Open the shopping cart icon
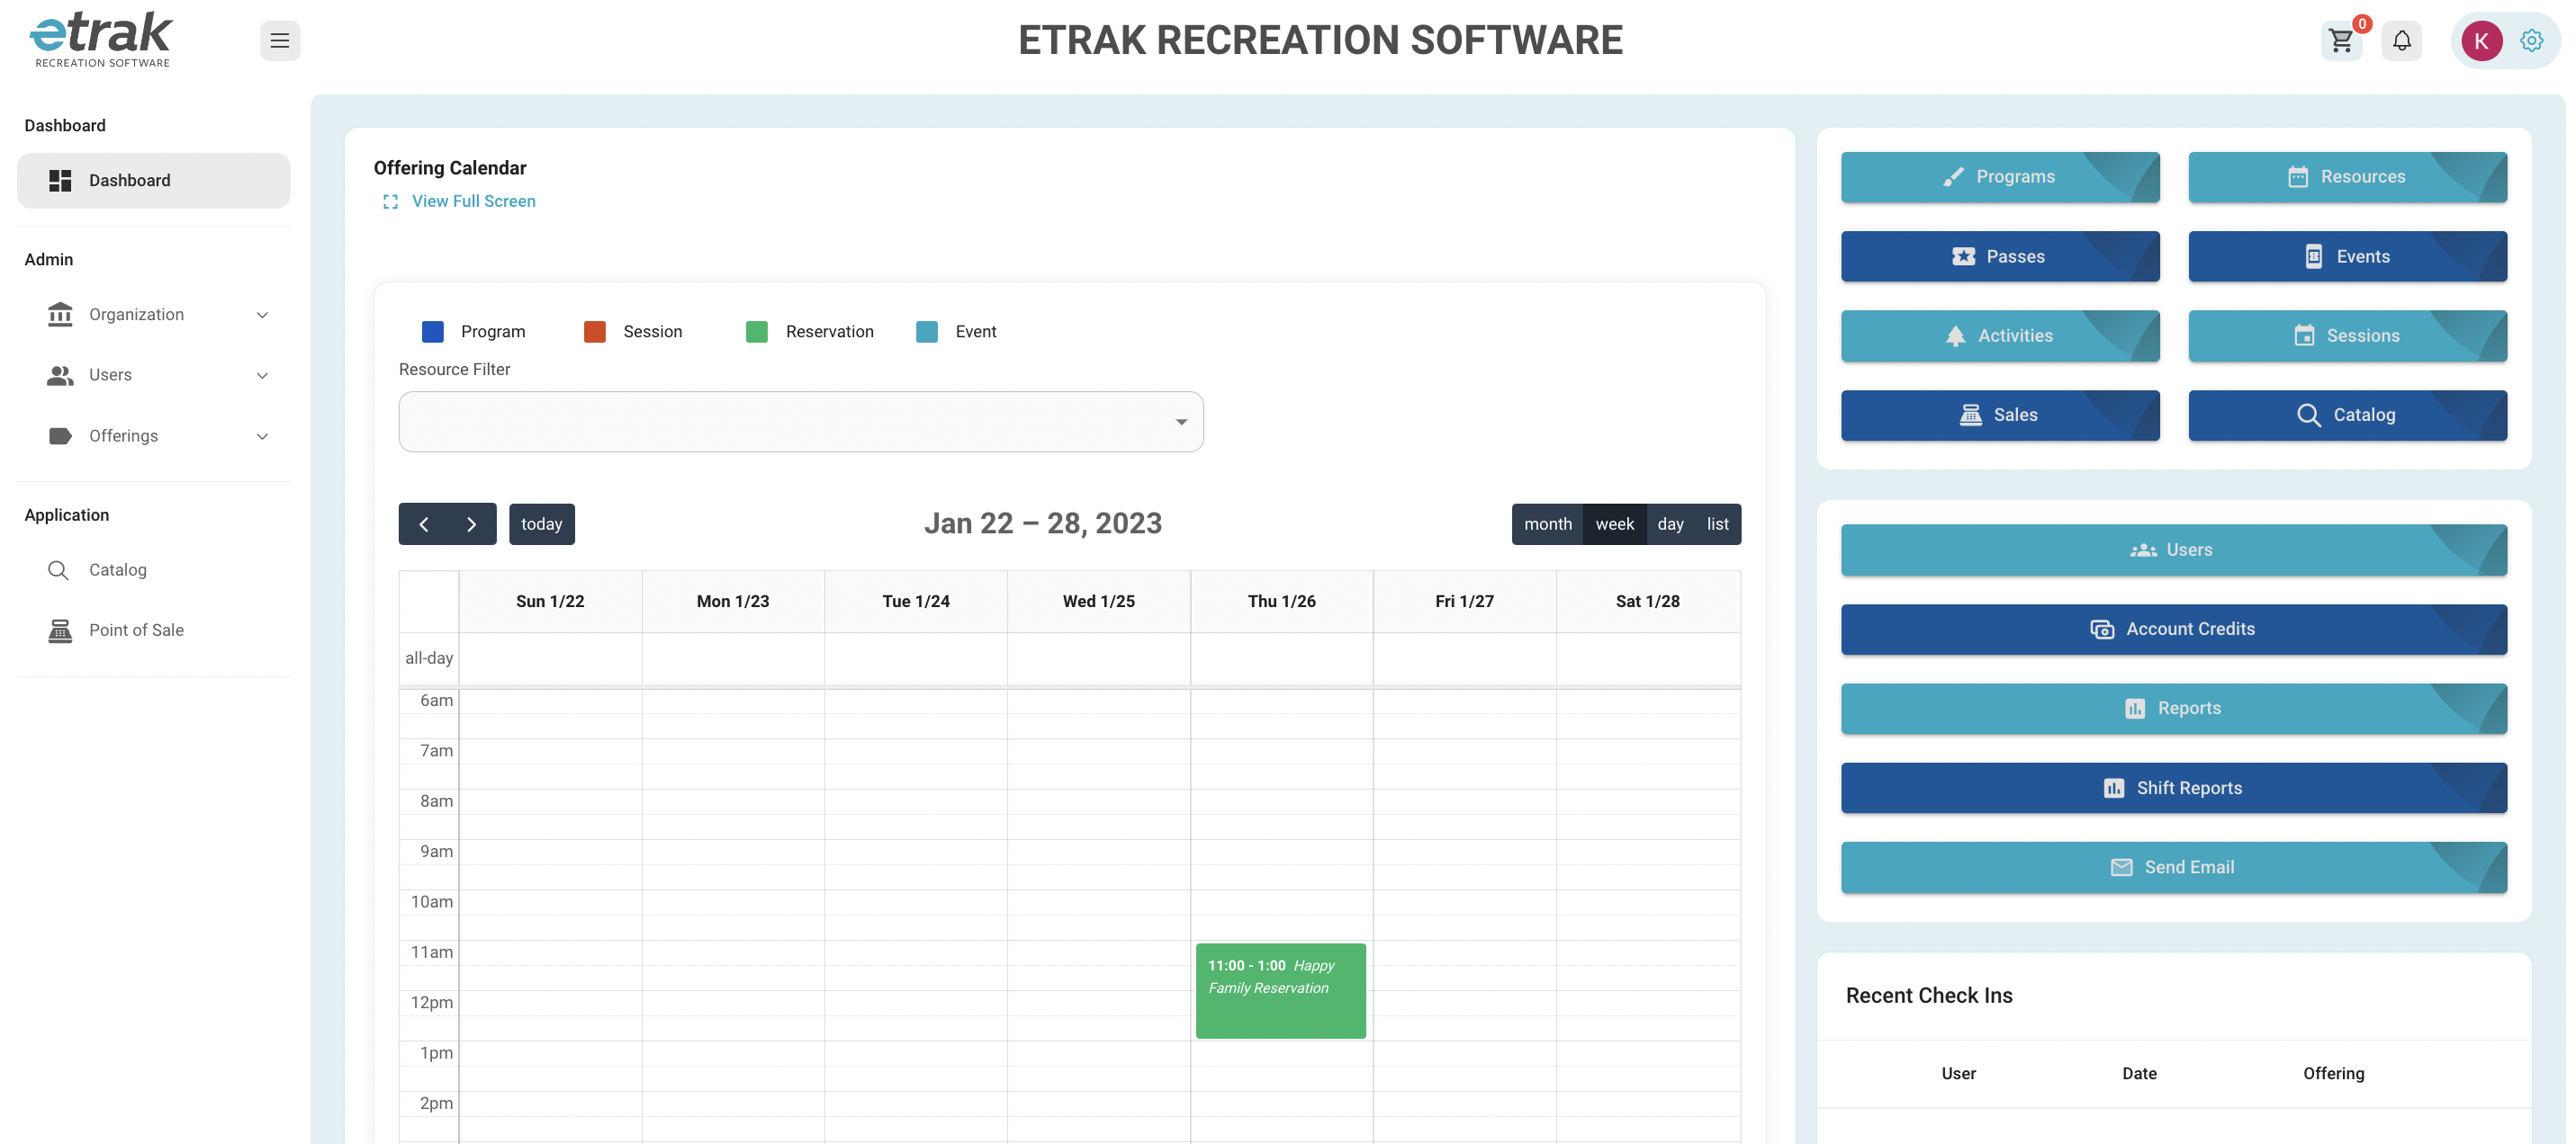The height and width of the screenshot is (1144, 2576). (x=2340, y=41)
